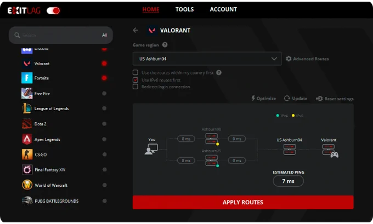The image size is (373, 224).
Task: Click the APPLY ROUTES button
Action: [243, 202]
